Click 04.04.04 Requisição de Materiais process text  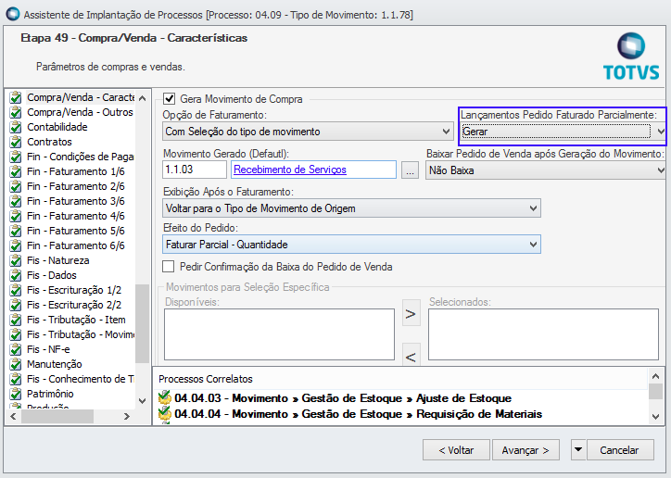pos(358,414)
